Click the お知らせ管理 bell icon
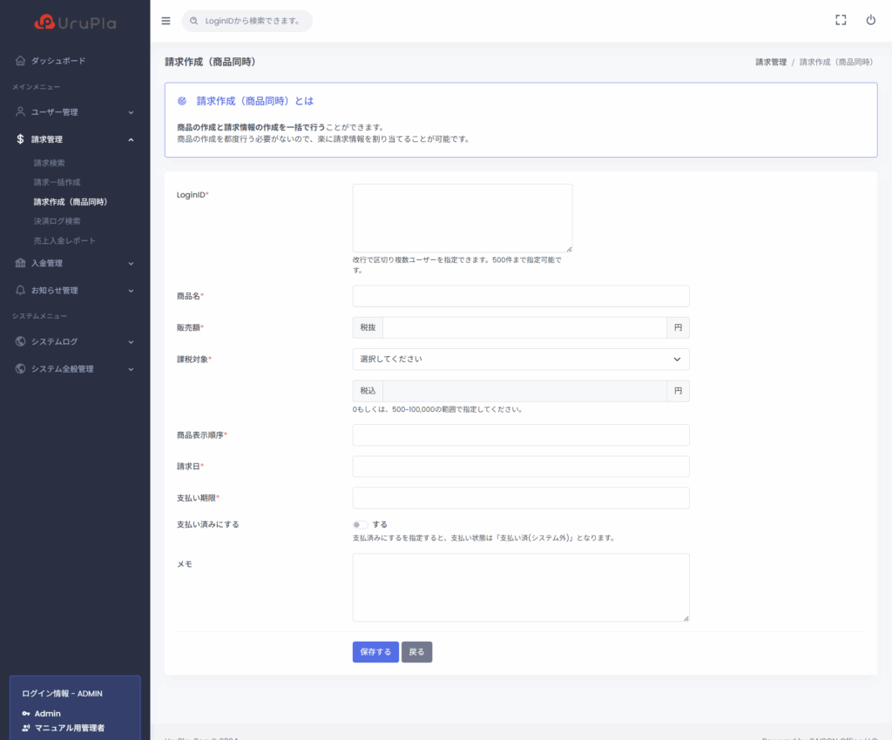Image resolution: width=892 pixels, height=740 pixels. (x=20, y=290)
